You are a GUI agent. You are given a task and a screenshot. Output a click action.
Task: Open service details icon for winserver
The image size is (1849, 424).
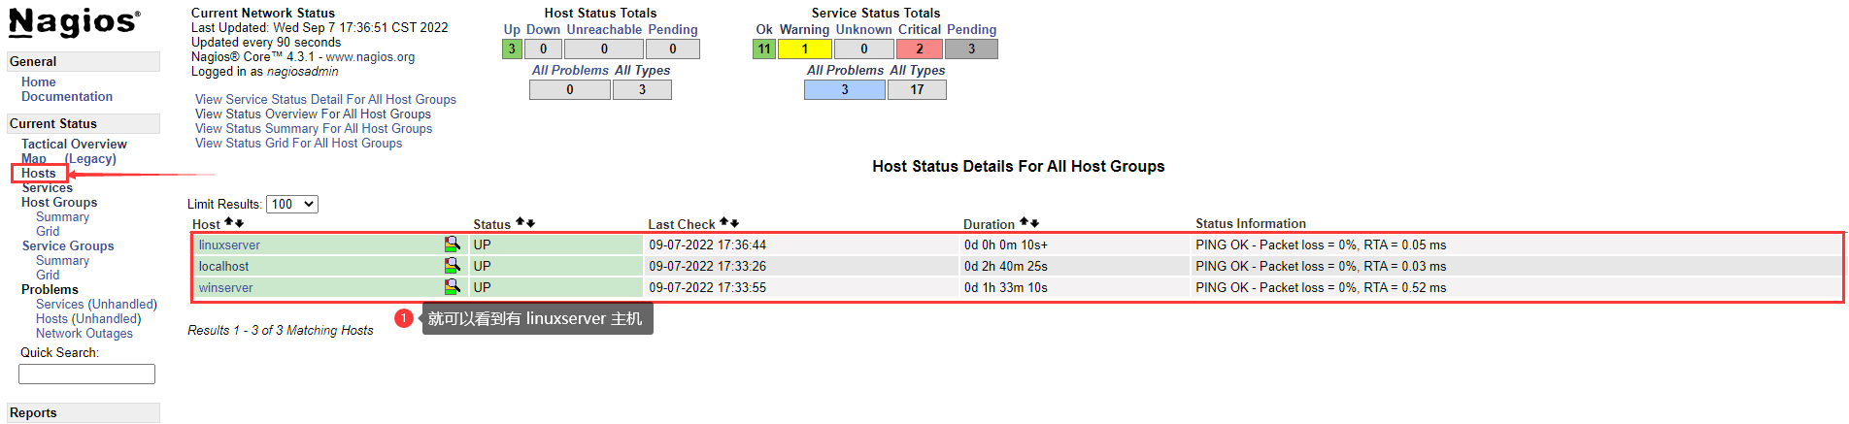tap(452, 287)
